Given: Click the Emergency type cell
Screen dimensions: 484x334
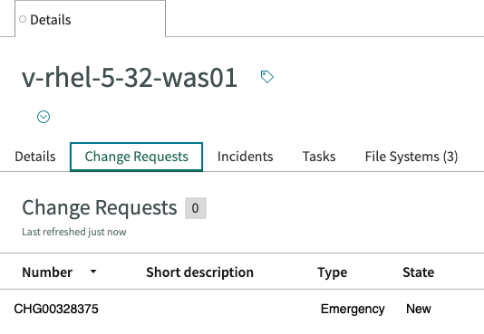Looking at the screenshot, I should [x=353, y=309].
